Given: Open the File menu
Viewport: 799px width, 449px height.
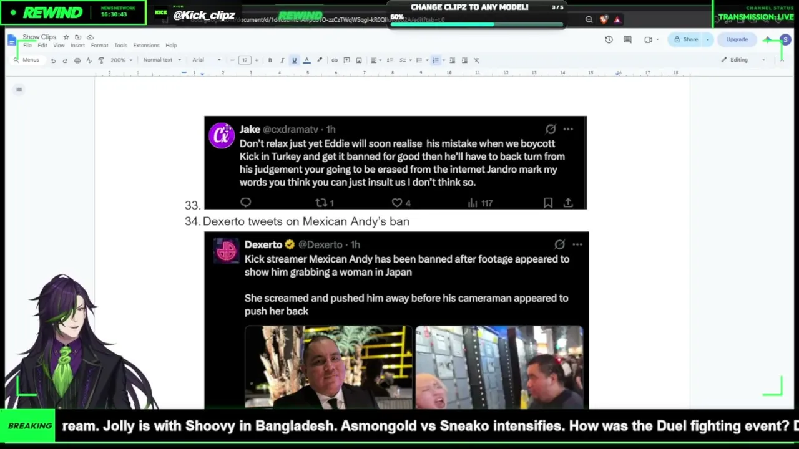Looking at the screenshot, I should tap(27, 46).
